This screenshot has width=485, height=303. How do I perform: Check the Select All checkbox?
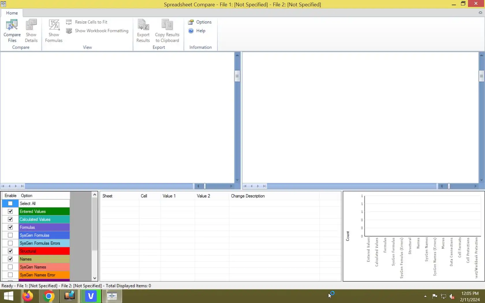[10, 203]
